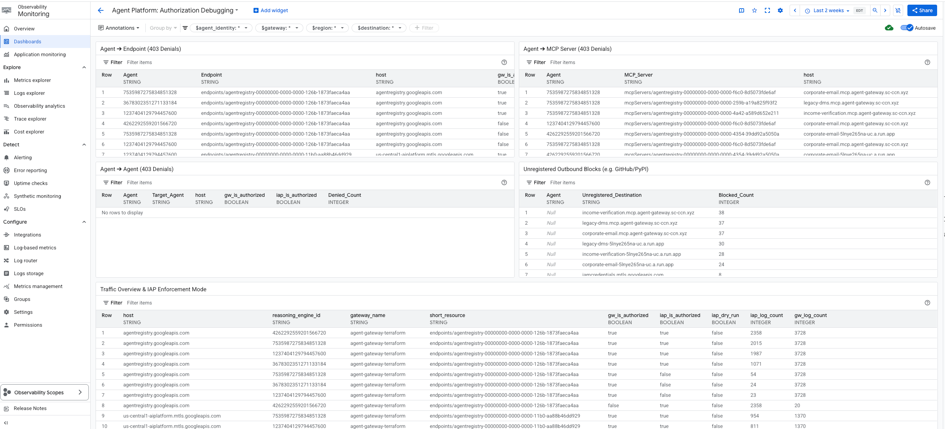Collapse the Detect section
The image size is (945, 429).
click(x=84, y=145)
